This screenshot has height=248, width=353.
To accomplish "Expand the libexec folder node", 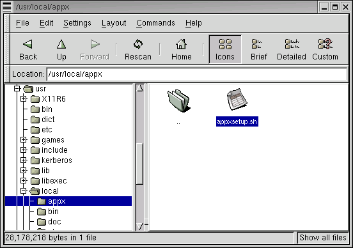I will pos(24,180).
